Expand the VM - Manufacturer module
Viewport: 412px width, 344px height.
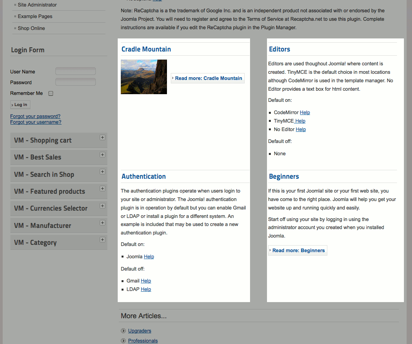102,223
